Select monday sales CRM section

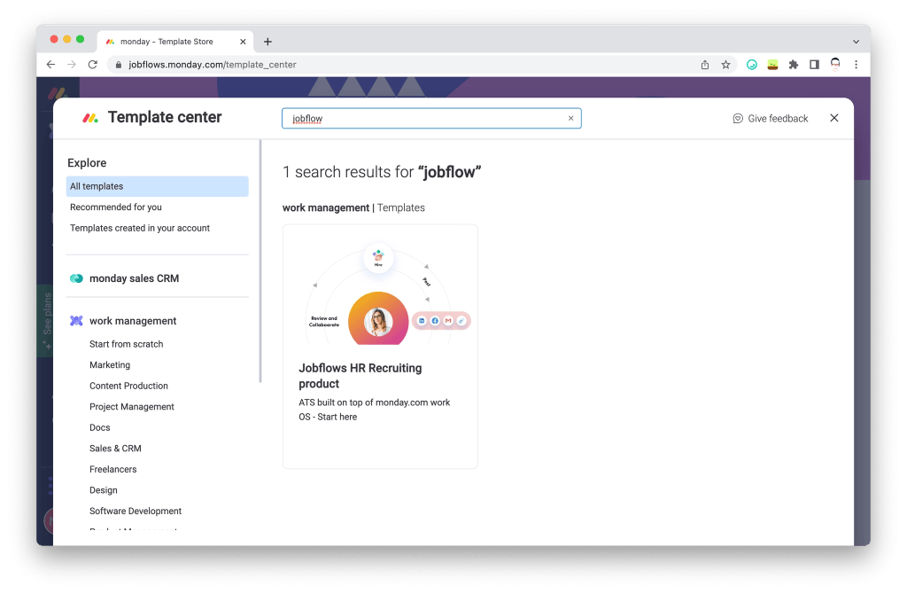[135, 278]
